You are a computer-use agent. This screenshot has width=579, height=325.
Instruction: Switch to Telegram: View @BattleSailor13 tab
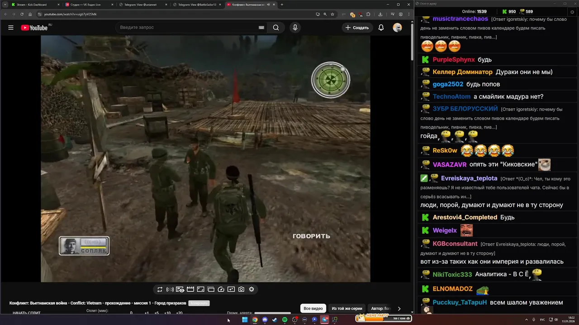(x=197, y=5)
